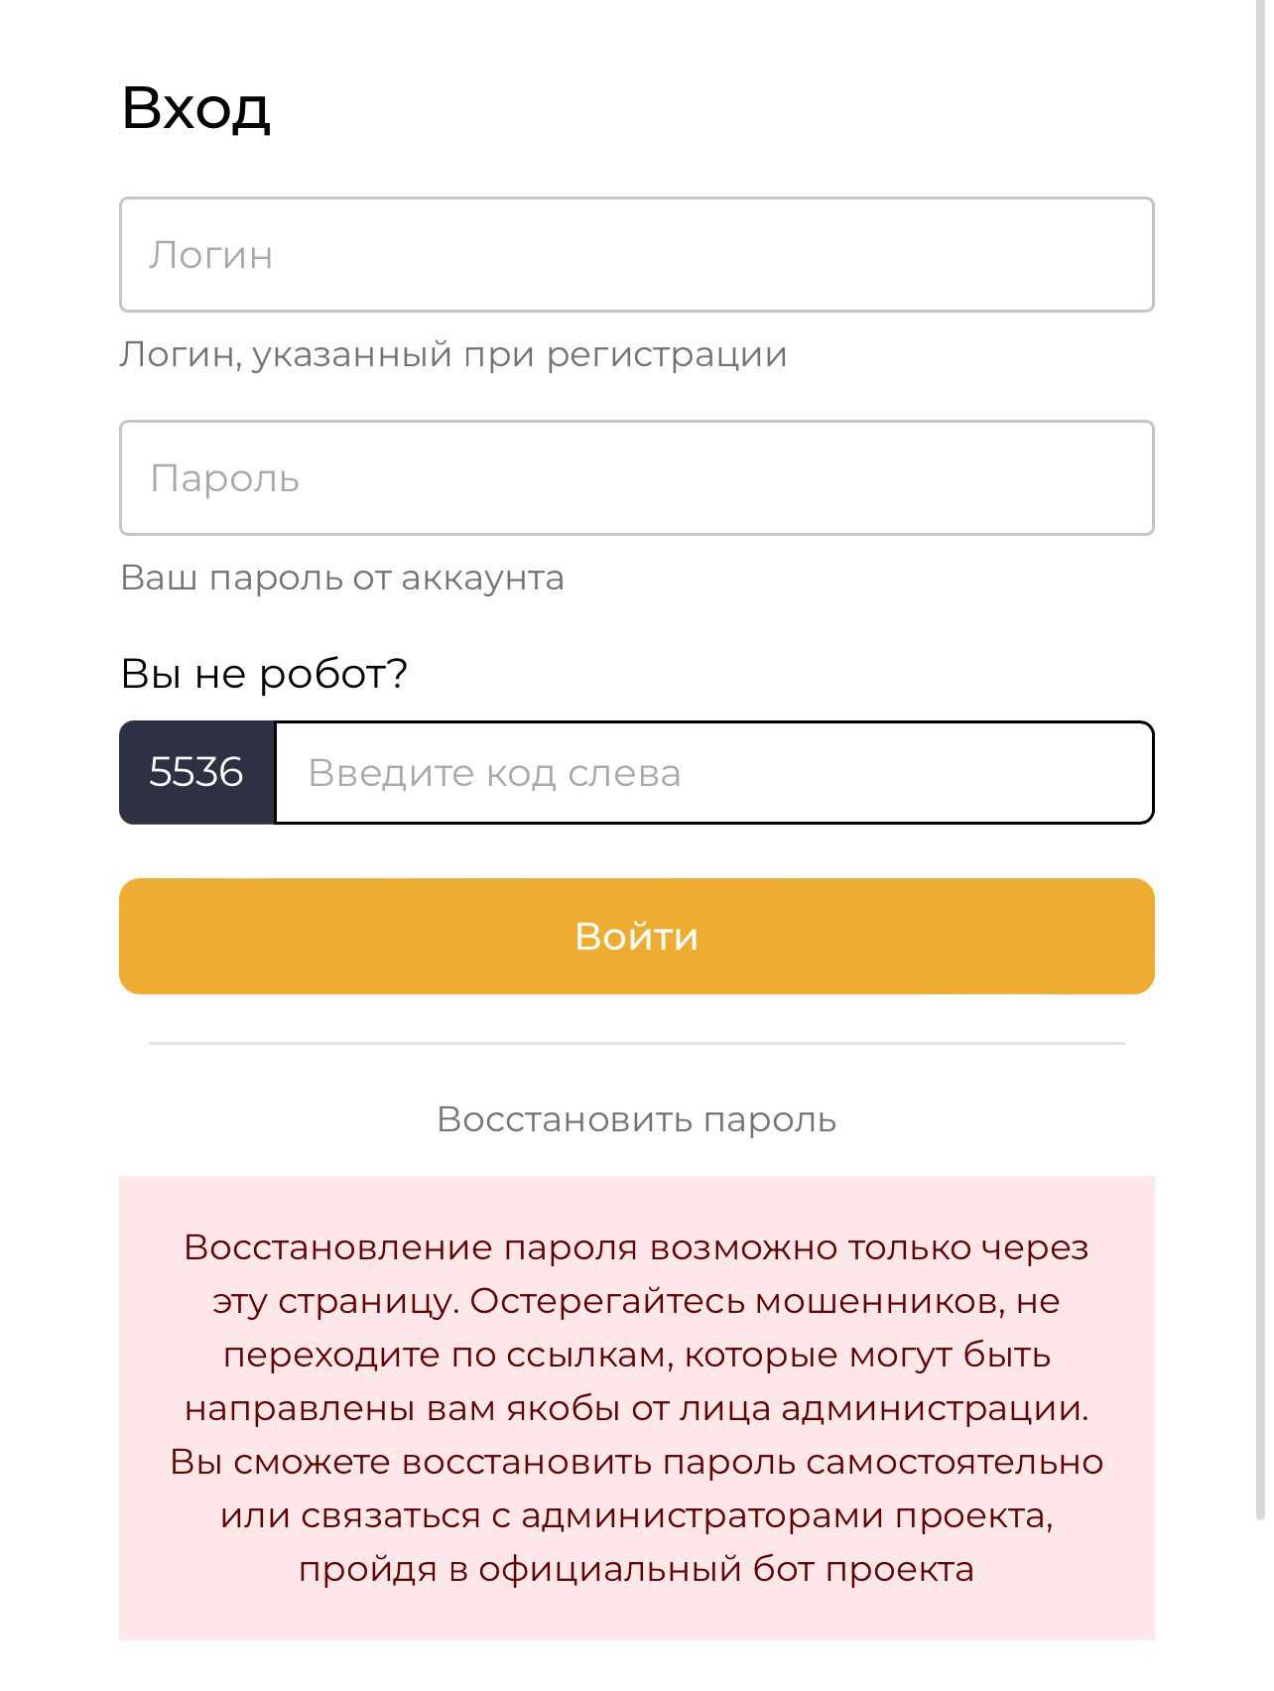Click the 'Логин, указанный при регистрации' hint

click(452, 354)
